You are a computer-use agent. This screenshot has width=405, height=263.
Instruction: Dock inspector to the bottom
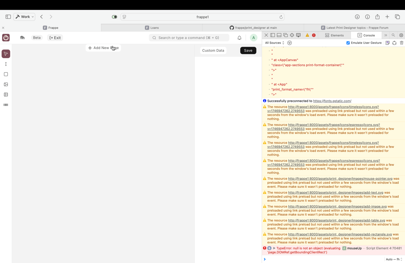click(279, 35)
